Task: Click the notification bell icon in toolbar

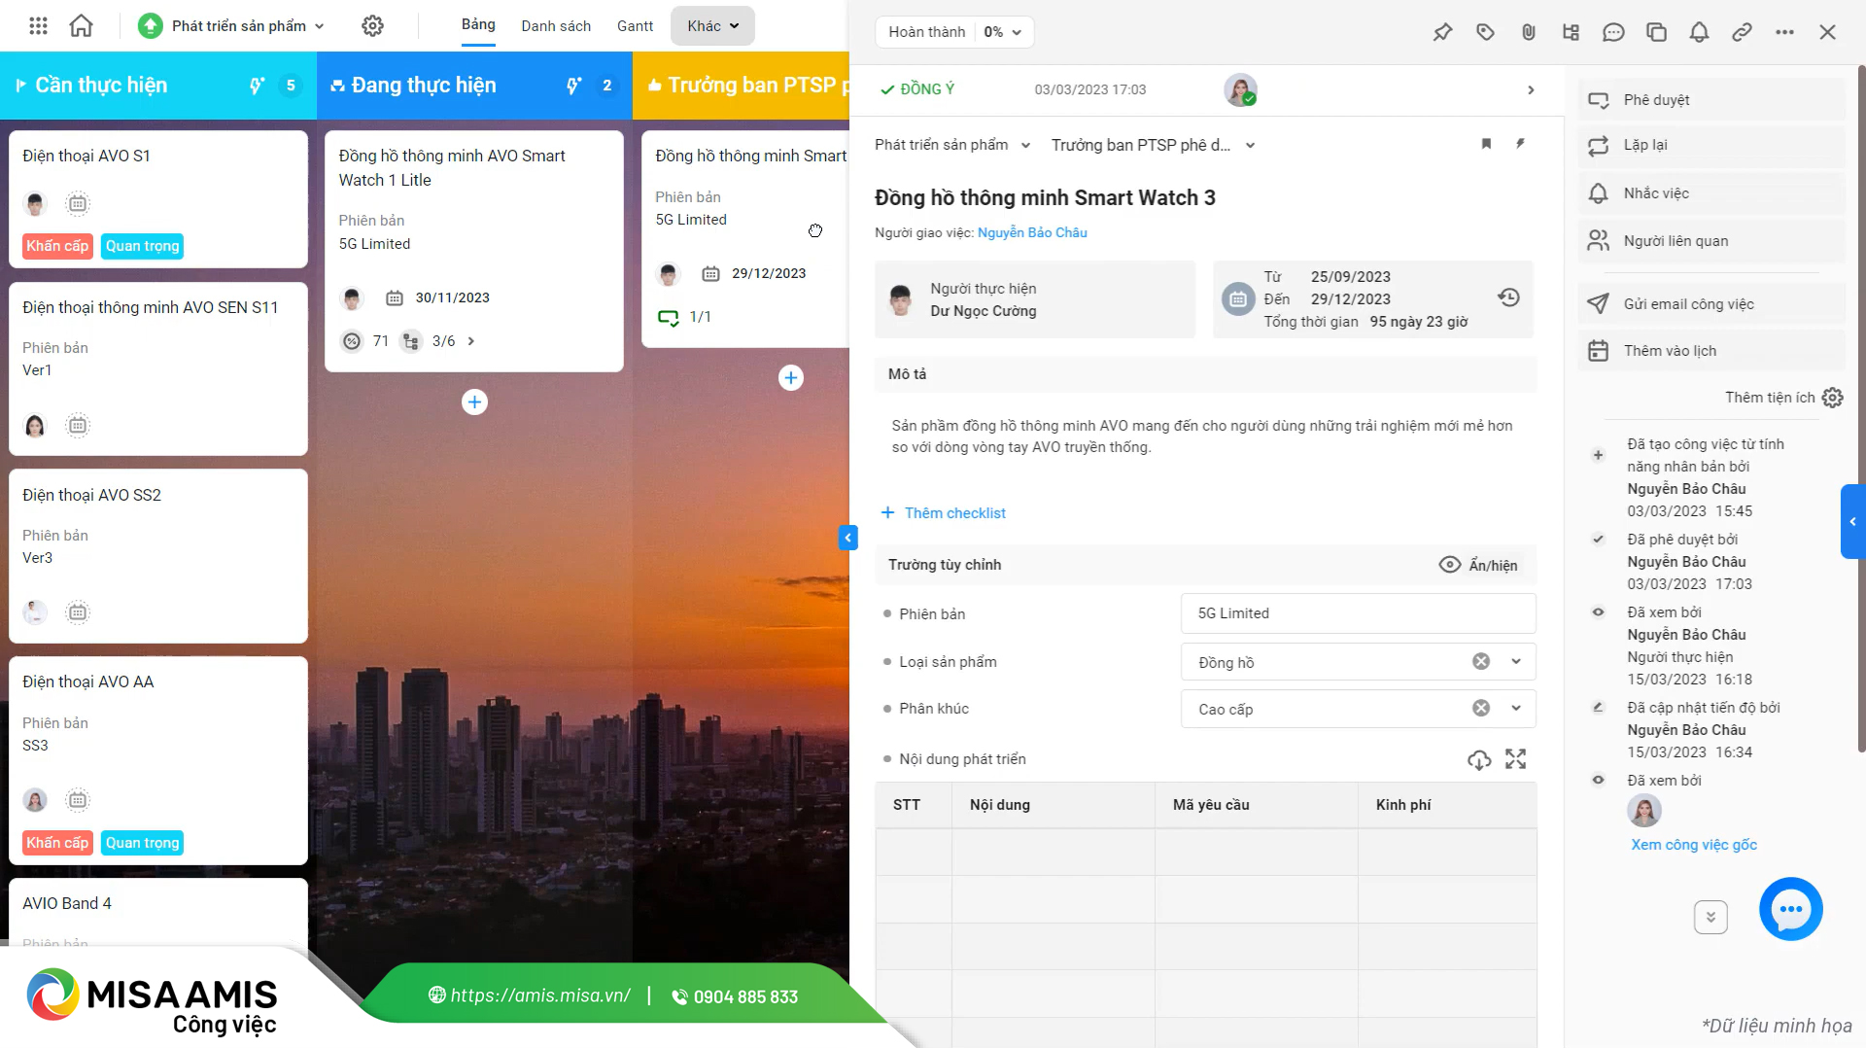Action: click(1699, 32)
